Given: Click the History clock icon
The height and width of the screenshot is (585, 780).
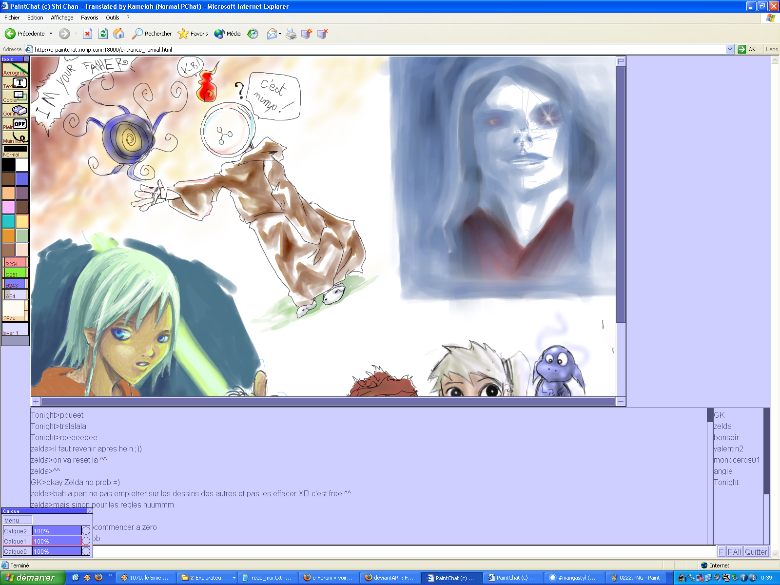Looking at the screenshot, I should (253, 34).
